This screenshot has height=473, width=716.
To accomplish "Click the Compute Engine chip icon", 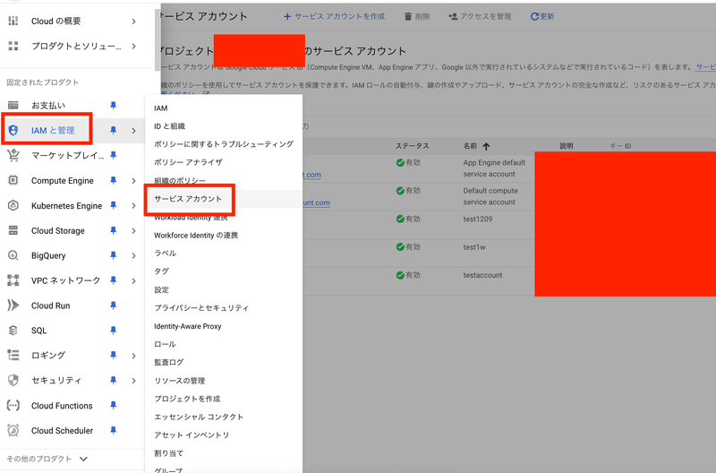I will coord(13,181).
